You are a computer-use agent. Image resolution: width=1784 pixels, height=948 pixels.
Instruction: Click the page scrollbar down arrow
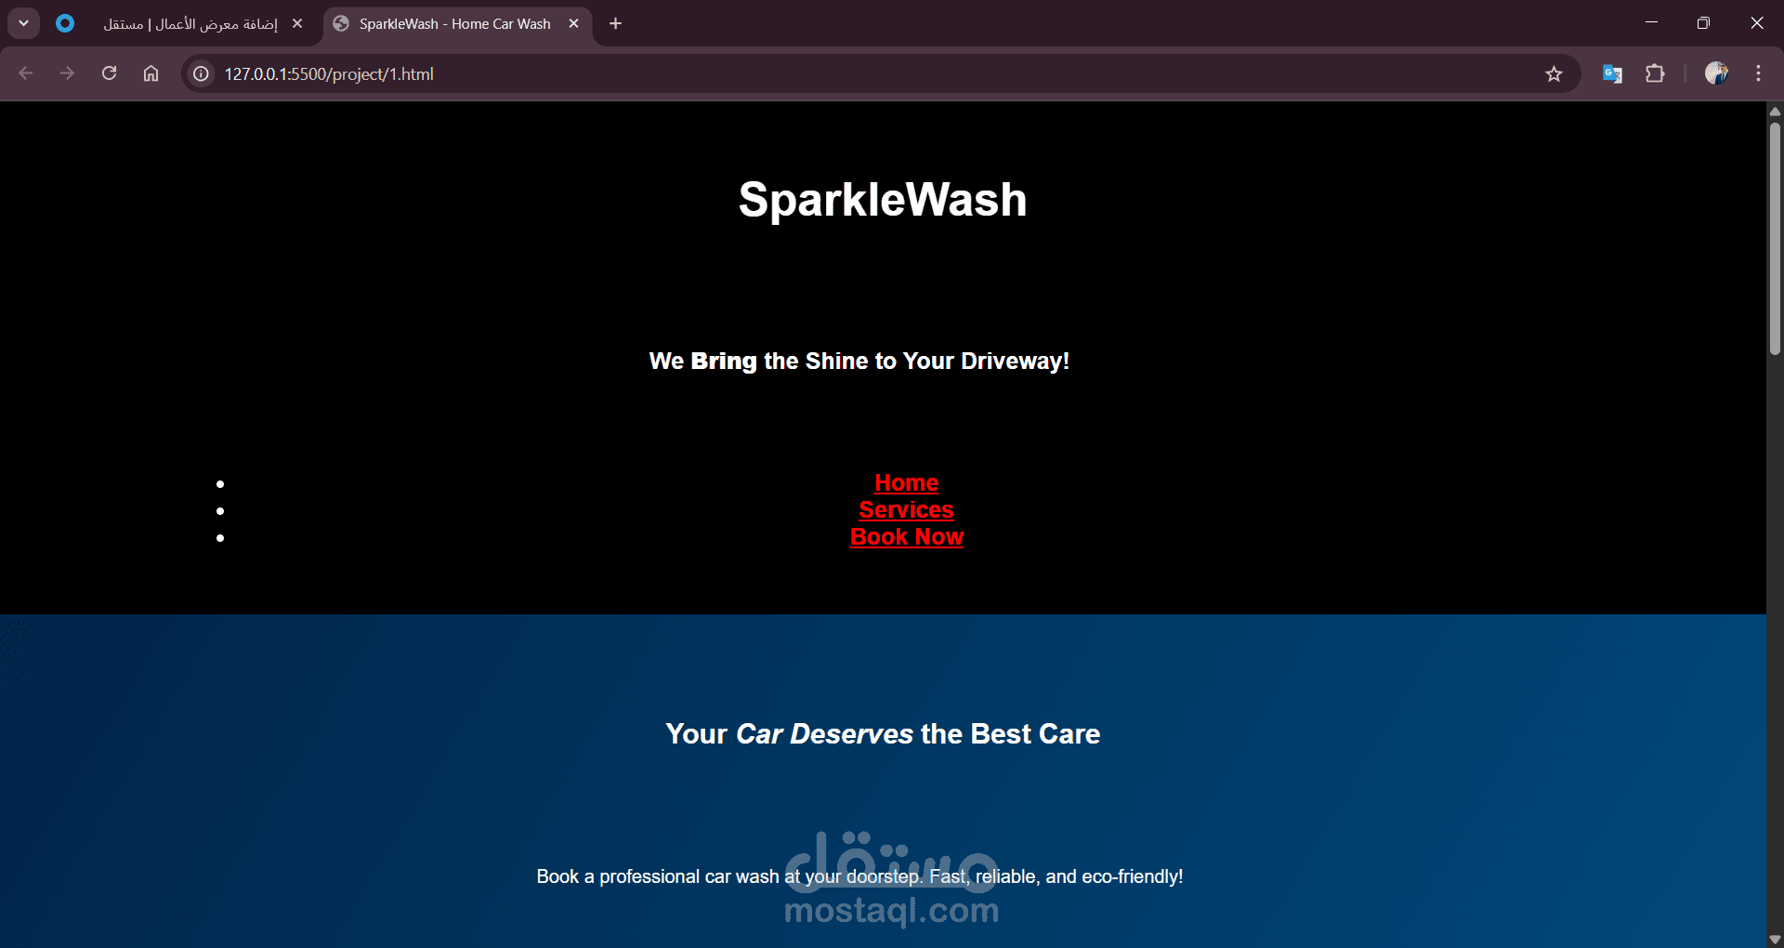[x=1775, y=940]
